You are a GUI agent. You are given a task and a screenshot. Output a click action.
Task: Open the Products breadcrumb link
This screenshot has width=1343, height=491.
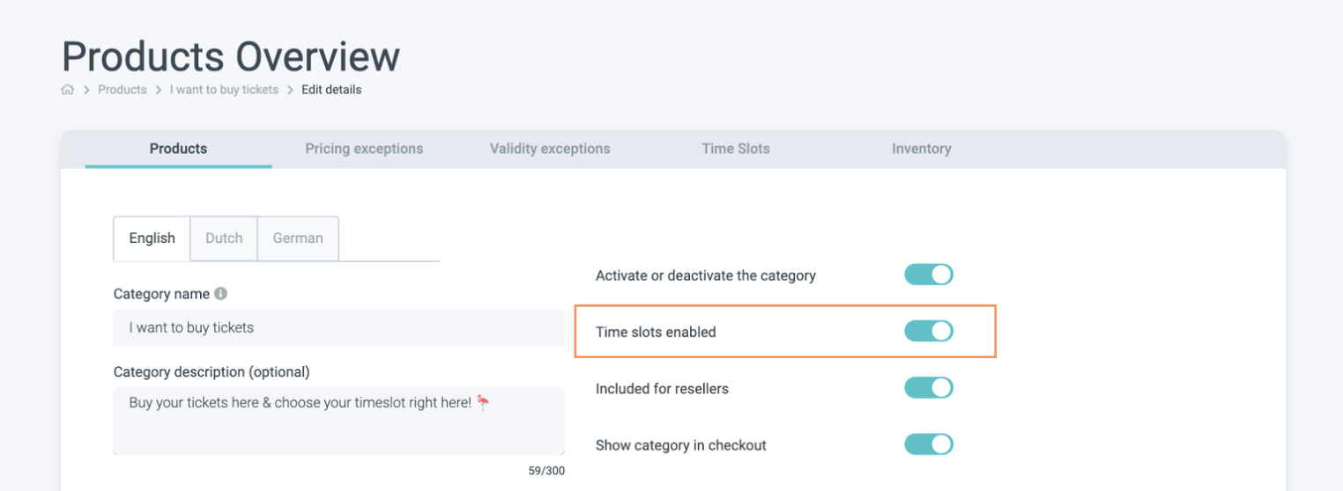122,90
